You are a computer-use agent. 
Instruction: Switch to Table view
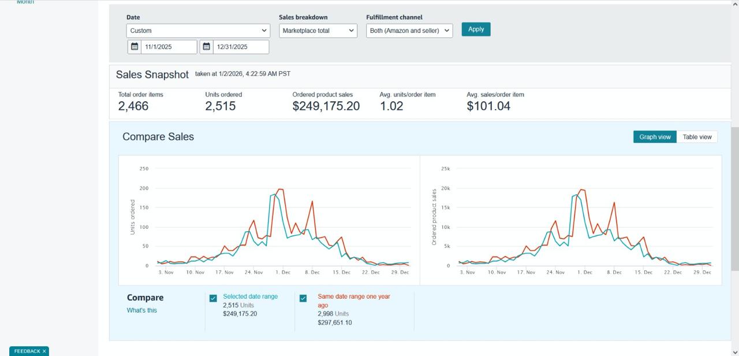pos(697,137)
